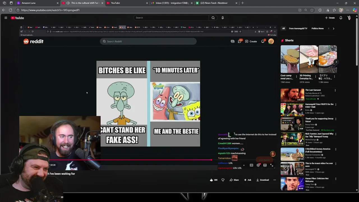Open Edge profile avatar

click(341, 10)
